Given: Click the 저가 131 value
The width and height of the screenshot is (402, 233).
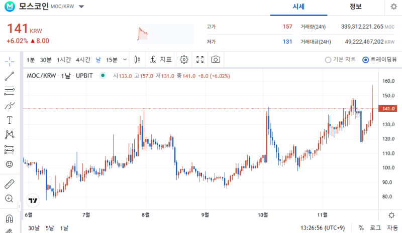Looking at the screenshot, I should pyautogui.click(x=287, y=42).
